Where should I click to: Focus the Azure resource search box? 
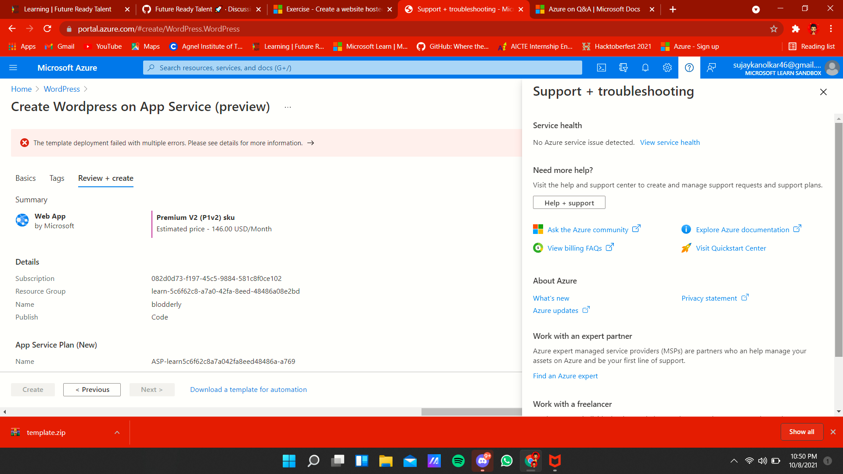(x=362, y=68)
